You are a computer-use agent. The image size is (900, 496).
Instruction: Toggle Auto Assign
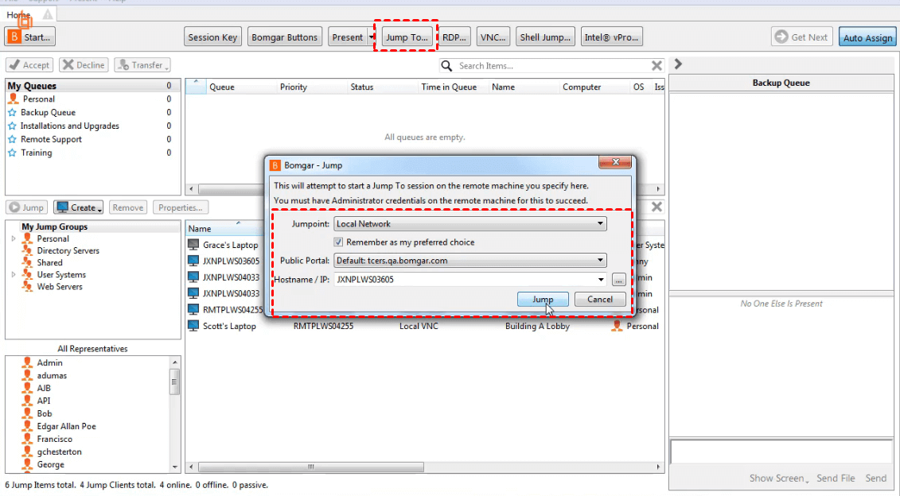[x=867, y=38]
